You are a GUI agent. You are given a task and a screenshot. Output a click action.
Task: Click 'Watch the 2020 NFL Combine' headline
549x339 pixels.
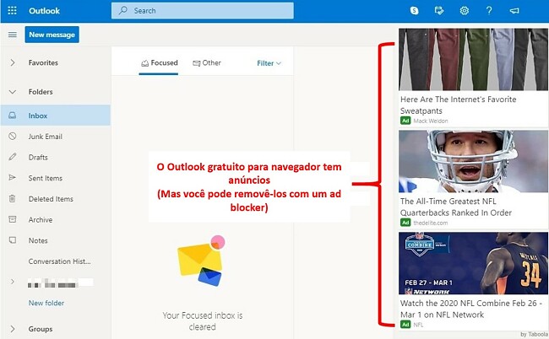click(x=471, y=309)
